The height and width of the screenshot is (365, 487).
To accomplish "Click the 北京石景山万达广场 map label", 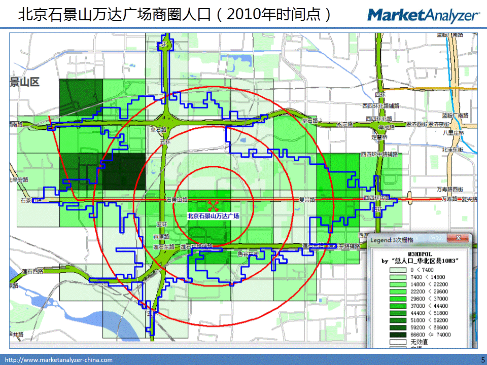I will tap(213, 216).
